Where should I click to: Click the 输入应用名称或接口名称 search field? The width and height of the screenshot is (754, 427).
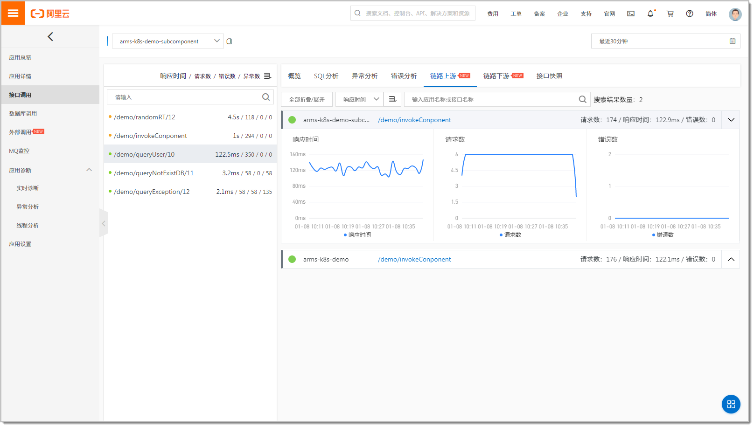pos(497,99)
